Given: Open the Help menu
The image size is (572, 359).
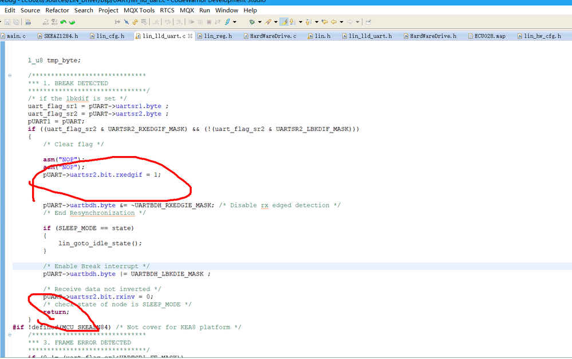Looking at the screenshot, I should (250, 10).
